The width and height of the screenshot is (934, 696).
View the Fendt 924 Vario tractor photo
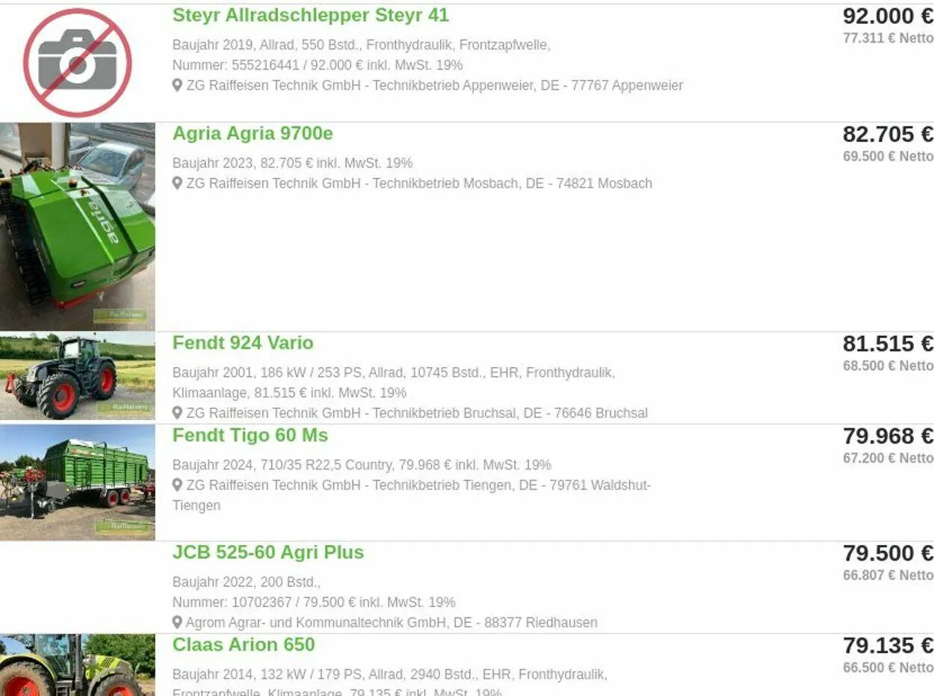[x=78, y=376]
